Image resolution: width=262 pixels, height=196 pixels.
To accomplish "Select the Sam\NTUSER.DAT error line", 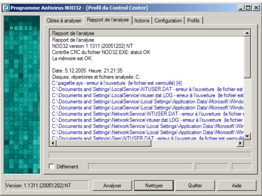I will (x=148, y=138).
